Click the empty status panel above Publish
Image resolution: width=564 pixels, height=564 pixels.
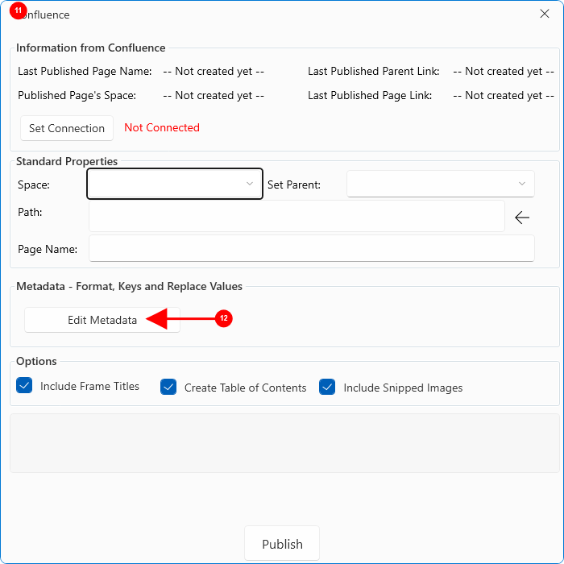point(284,442)
